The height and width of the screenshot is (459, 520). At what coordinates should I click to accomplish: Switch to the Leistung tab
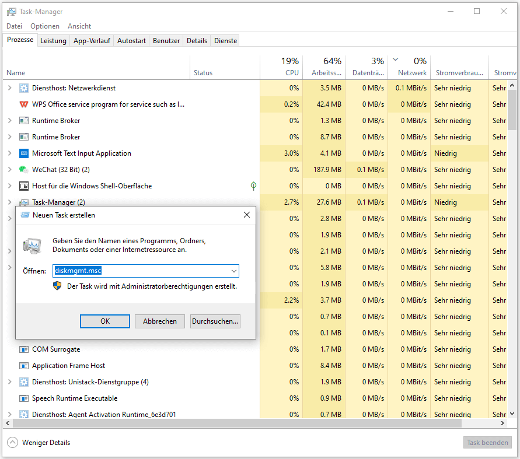53,40
